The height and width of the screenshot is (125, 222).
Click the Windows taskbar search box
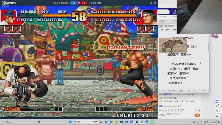point(86,122)
